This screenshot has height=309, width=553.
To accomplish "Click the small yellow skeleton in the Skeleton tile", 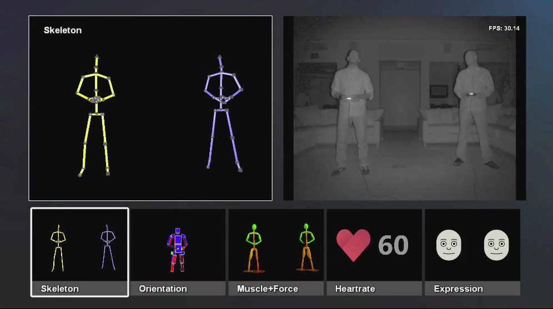I will pos(58,248).
